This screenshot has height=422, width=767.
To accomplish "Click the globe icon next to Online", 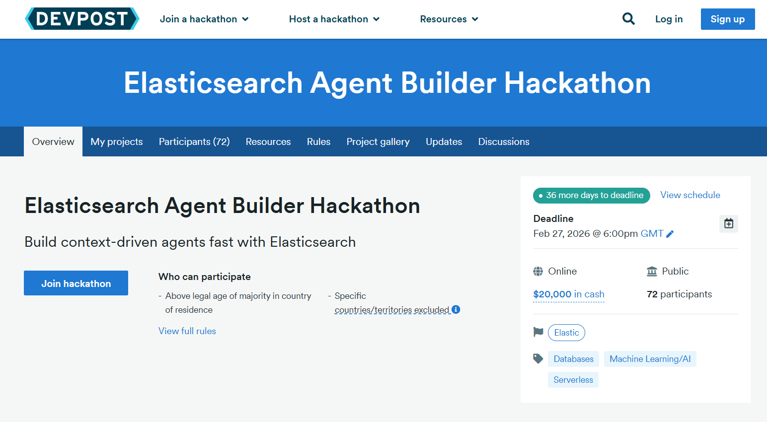I will click(x=538, y=272).
